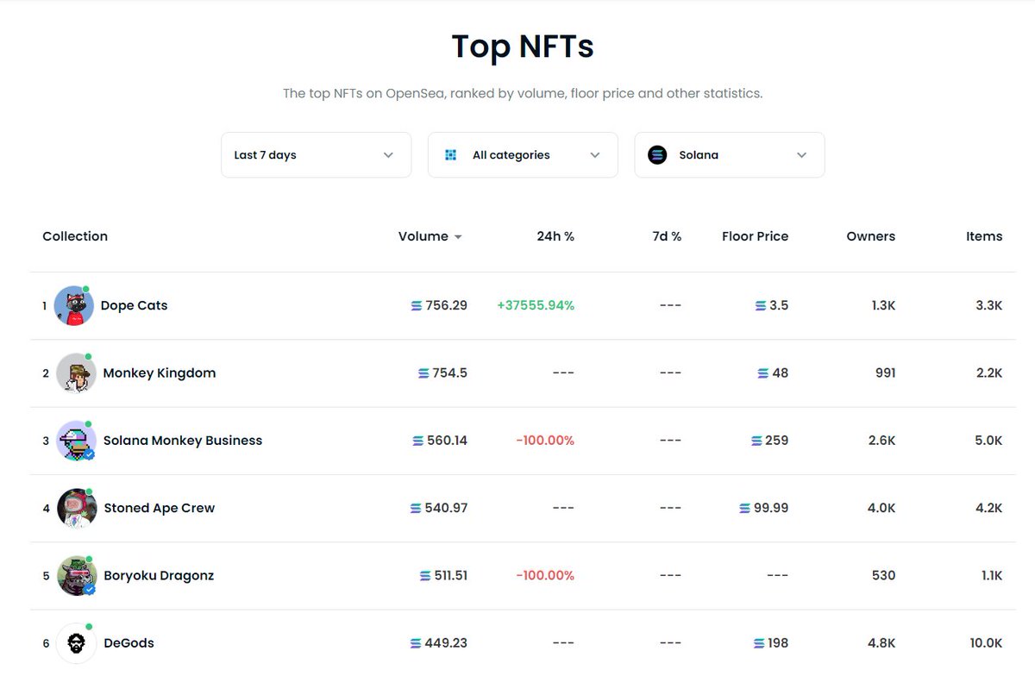Click the Collection column header
This screenshot has width=1035, height=676.
point(75,236)
